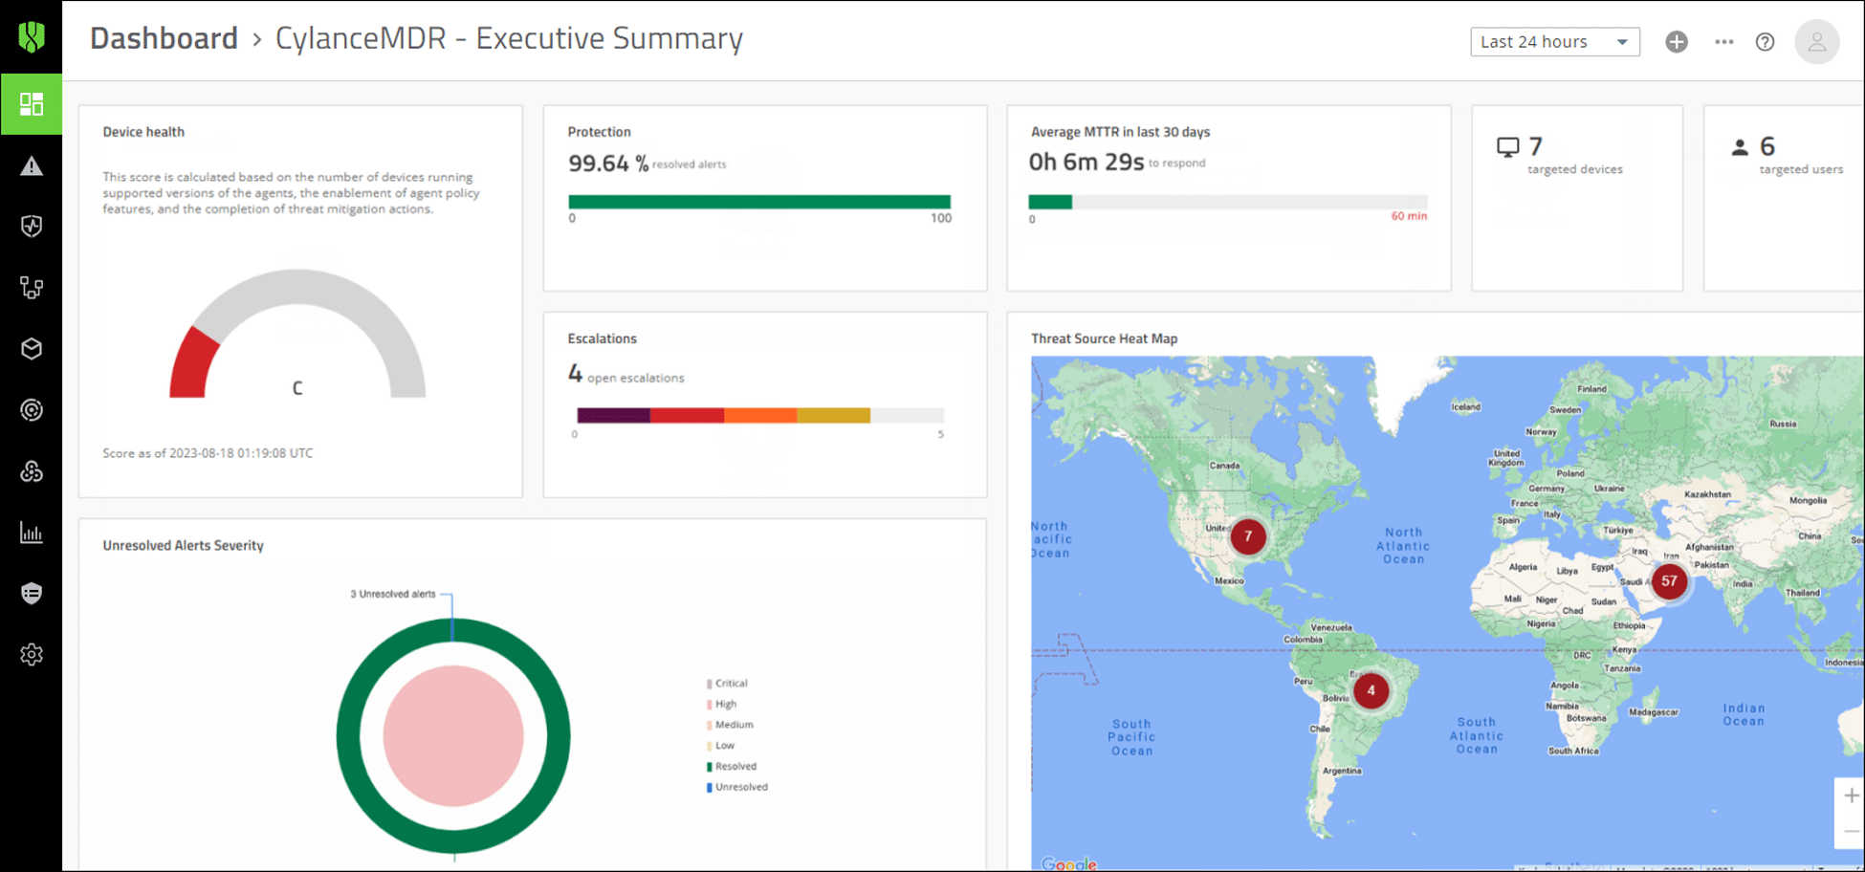1865x872 pixels.
Task: Open the bar chart reports icon in the sidebar
Action: pyautogui.click(x=32, y=533)
